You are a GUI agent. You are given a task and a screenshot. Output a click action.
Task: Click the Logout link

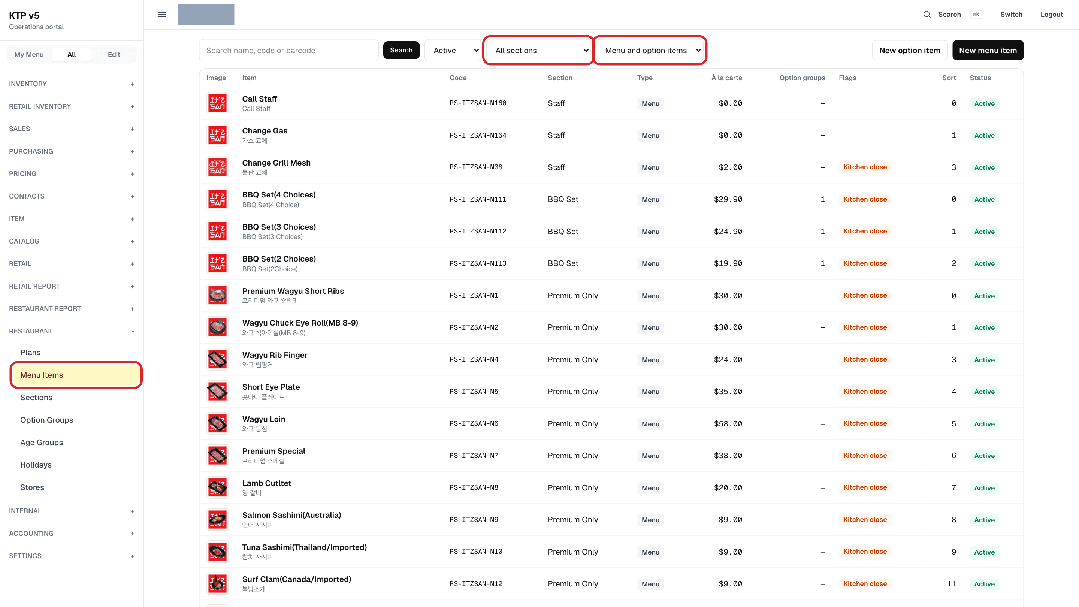point(1051,15)
